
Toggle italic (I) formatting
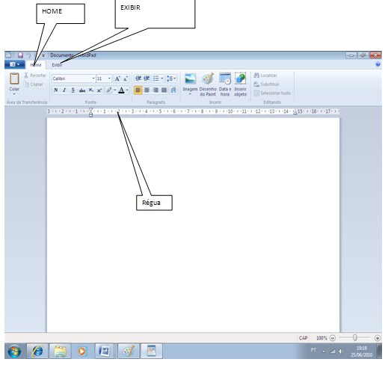tap(64, 91)
